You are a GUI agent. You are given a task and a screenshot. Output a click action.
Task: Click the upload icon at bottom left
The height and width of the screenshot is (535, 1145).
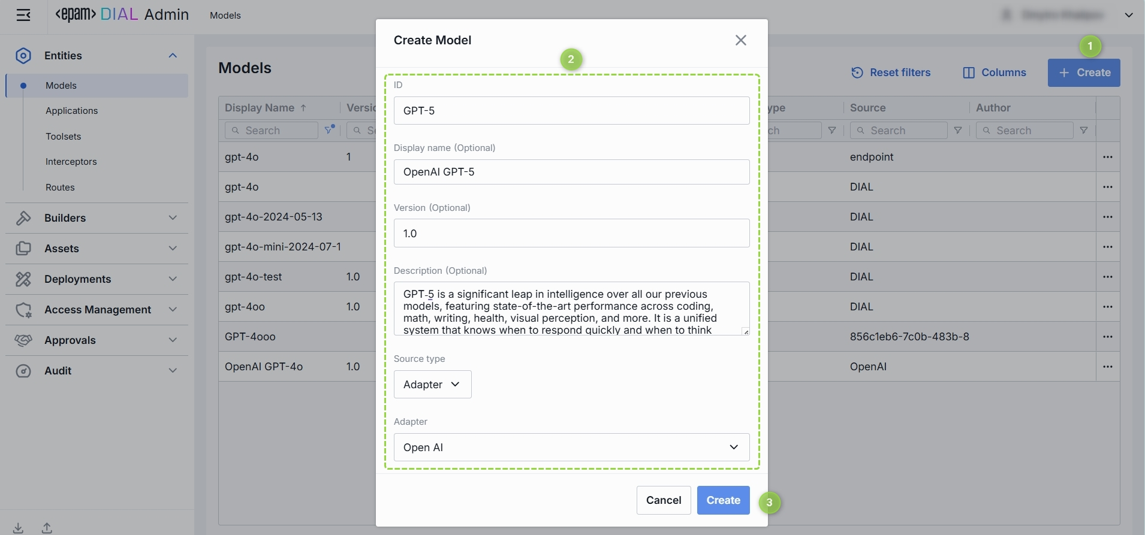tap(47, 528)
